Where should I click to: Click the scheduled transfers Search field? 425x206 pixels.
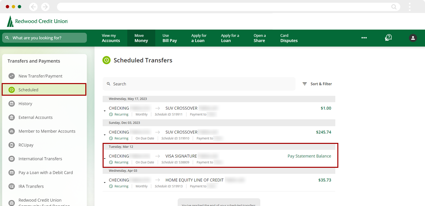pos(199,84)
